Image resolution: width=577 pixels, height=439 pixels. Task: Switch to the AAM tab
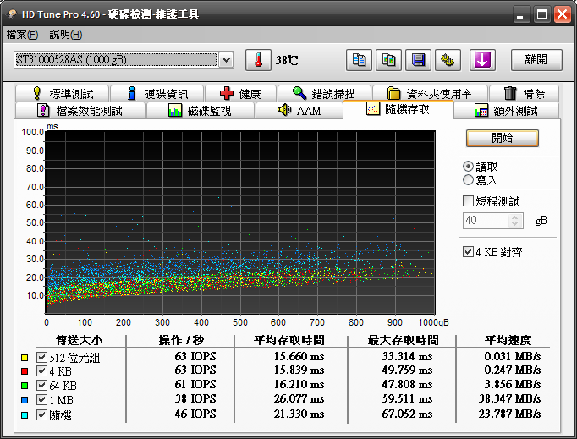pos(299,111)
